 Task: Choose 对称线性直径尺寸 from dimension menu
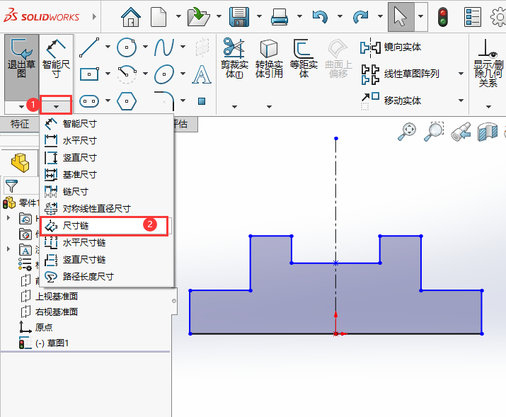click(x=106, y=208)
